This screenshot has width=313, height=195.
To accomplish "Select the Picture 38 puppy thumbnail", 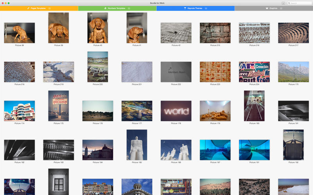I will [x=19, y=33].
